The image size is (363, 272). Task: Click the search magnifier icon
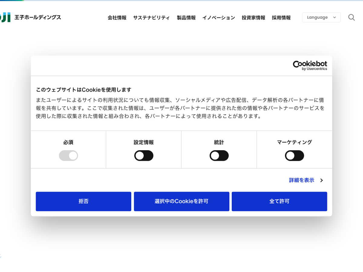(351, 18)
